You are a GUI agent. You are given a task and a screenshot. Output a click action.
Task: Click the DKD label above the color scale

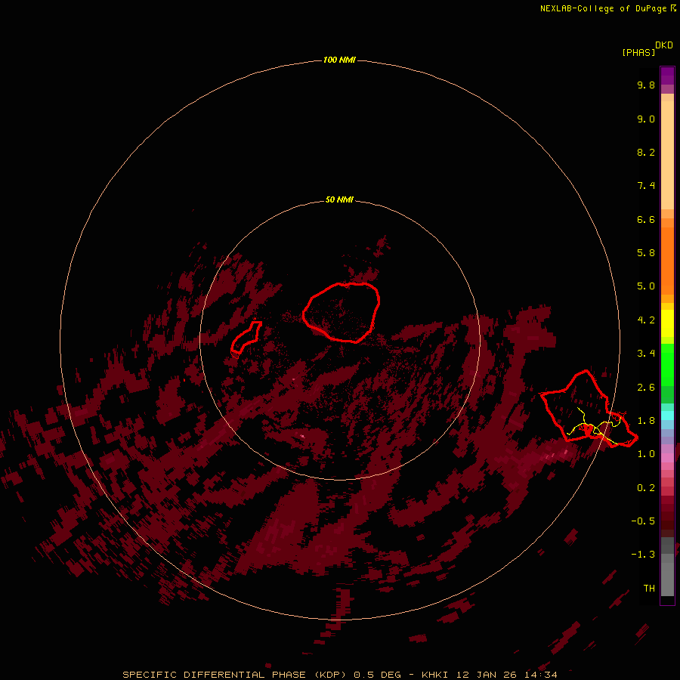point(663,45)
